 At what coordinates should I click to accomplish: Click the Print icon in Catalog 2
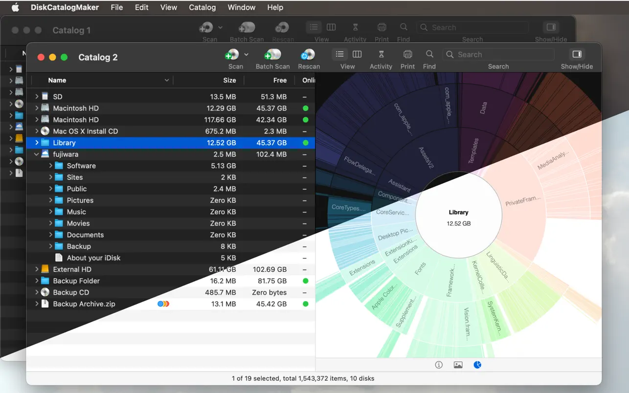pos(407,54)
